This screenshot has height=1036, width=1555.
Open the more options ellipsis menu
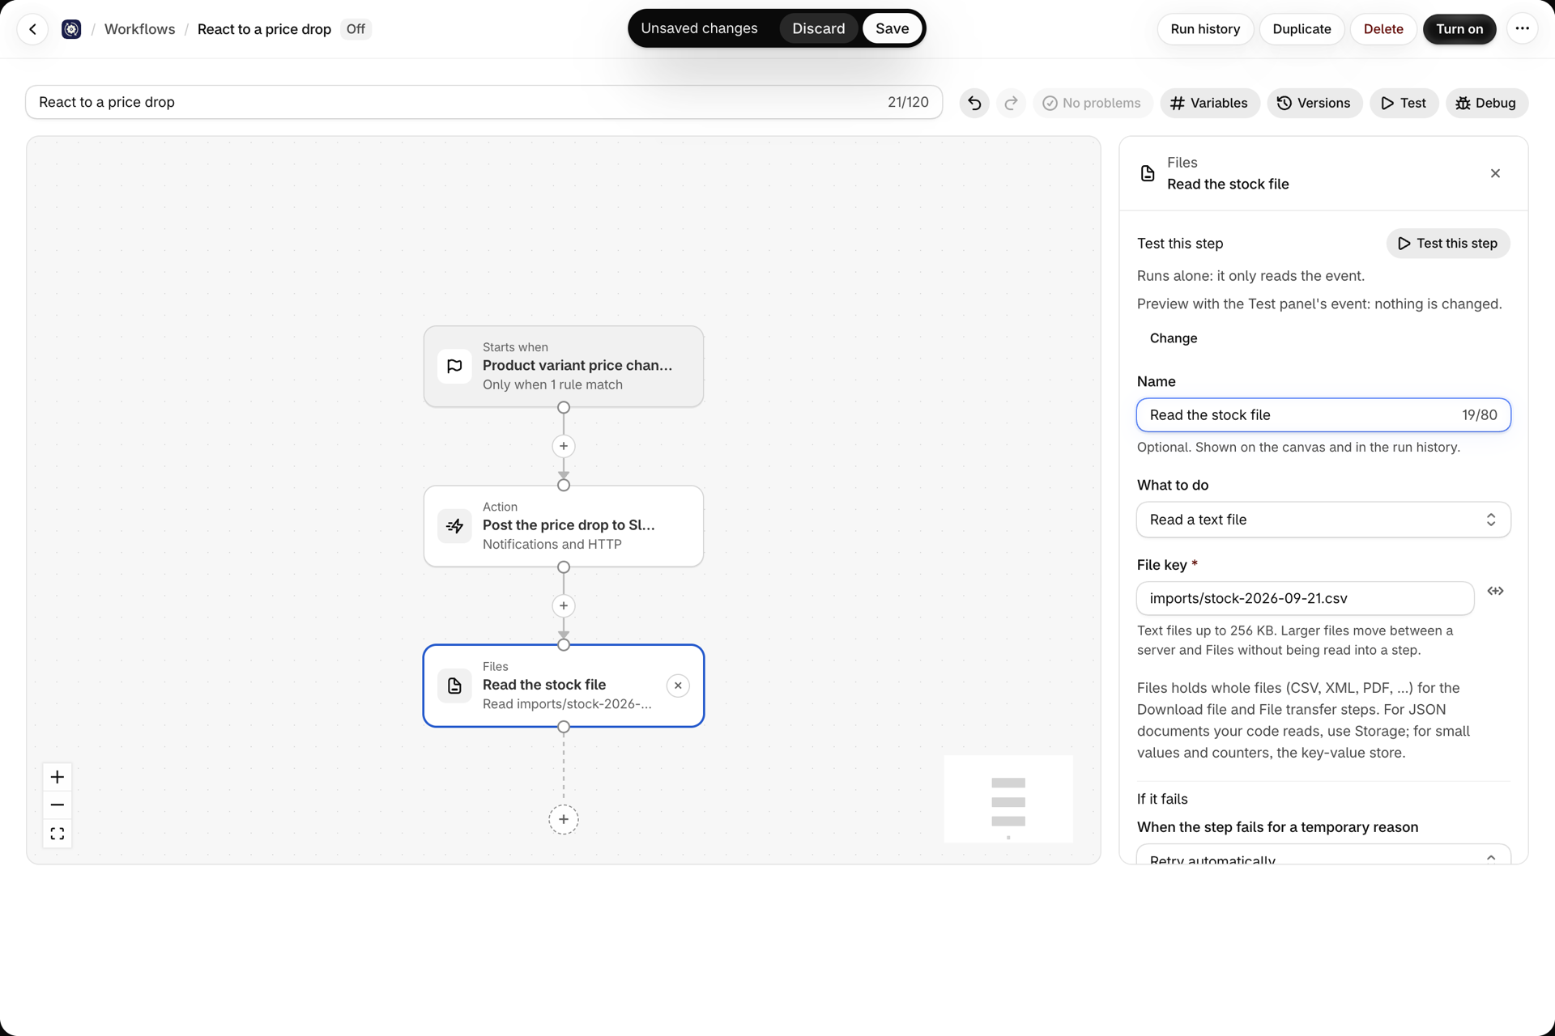1522,29
